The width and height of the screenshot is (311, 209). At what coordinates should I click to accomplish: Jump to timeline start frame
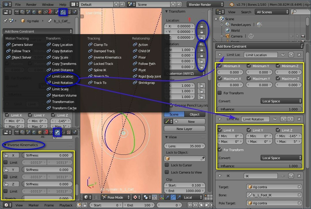190,205
